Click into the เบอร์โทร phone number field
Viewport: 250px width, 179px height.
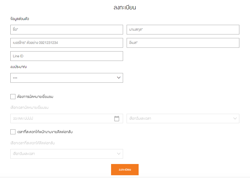66,43
